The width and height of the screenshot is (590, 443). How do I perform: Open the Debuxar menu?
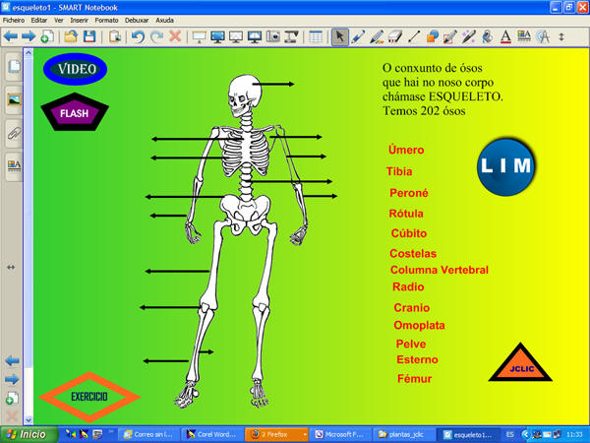(x=137, y=20)
